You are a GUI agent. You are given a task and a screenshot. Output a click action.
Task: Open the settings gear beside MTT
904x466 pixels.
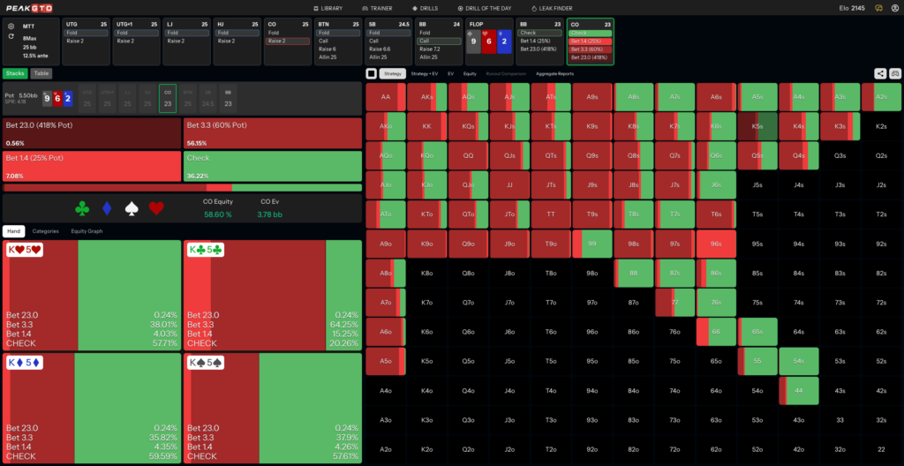[x=11, y=26]
